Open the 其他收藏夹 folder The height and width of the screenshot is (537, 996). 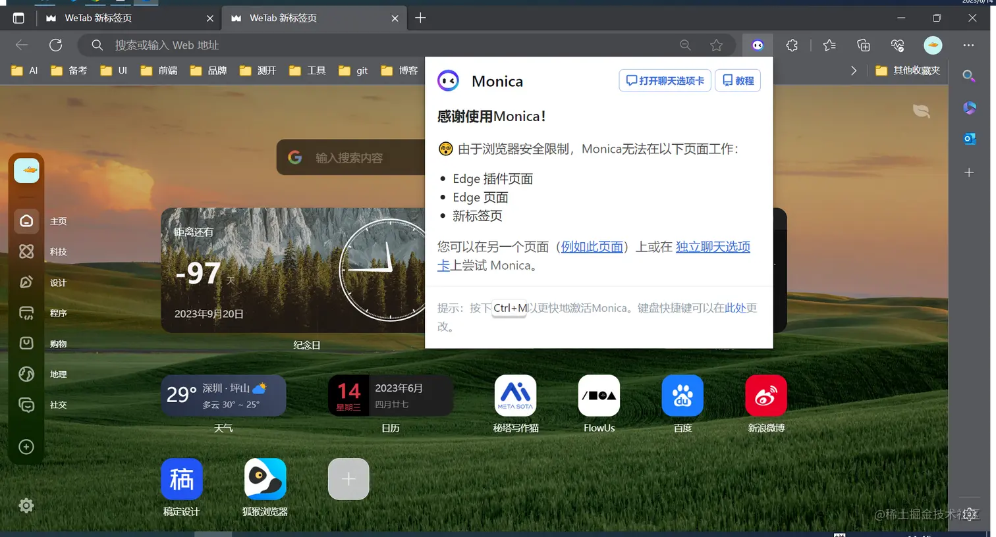(x=908, y=70)
